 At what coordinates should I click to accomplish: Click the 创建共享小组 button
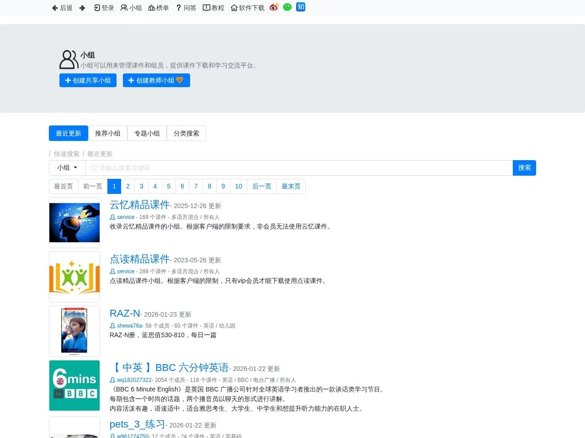(88, 80)
